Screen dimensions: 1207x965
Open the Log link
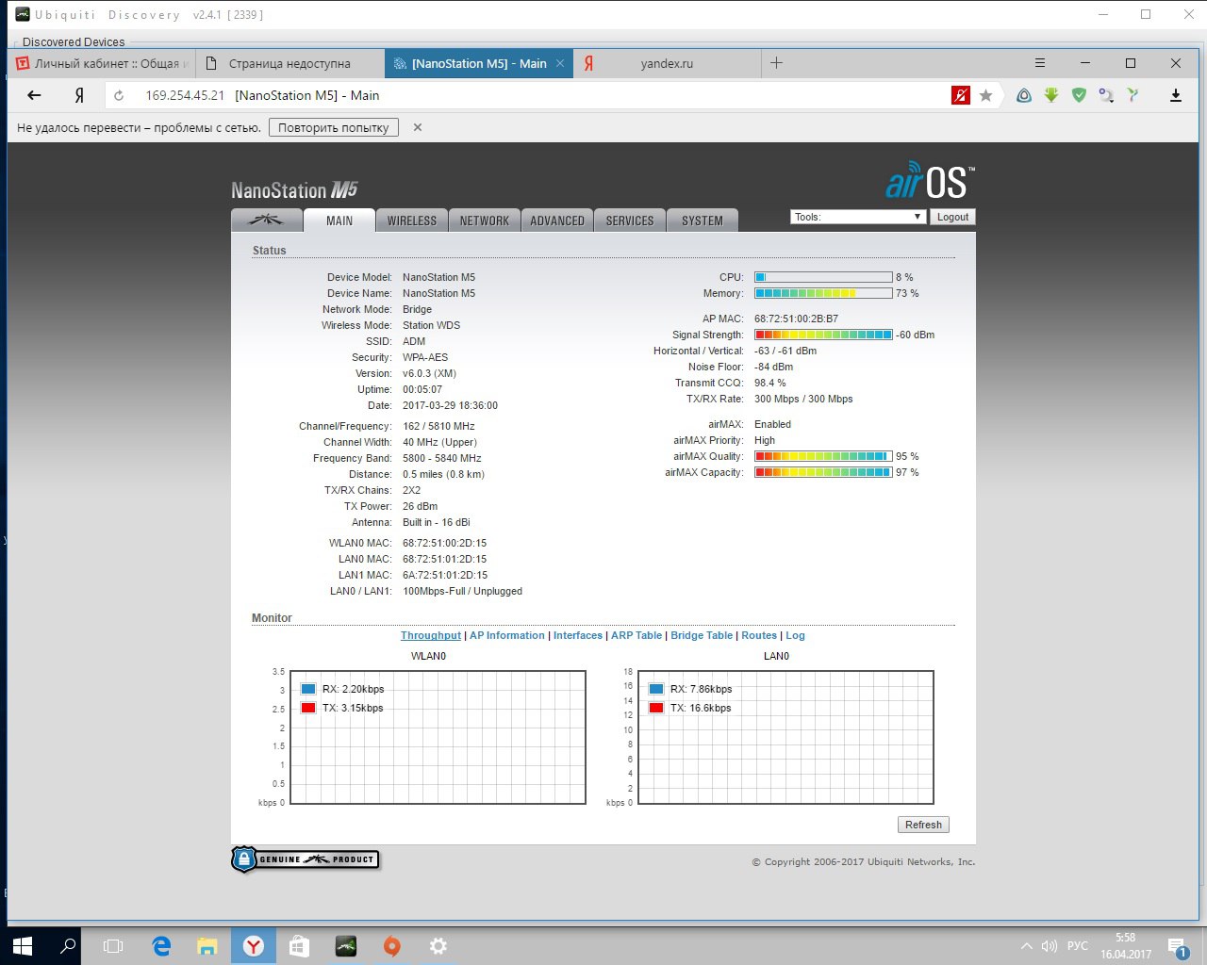(x=795, y=635)
